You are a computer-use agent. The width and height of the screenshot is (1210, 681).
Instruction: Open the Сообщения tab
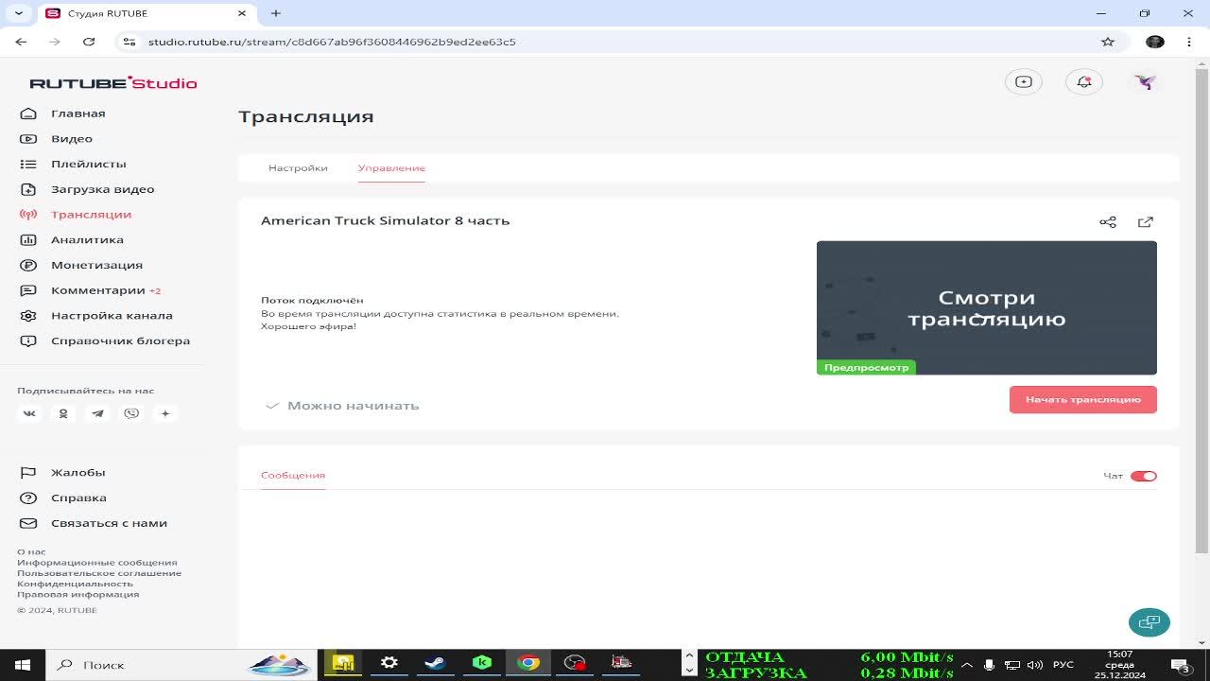(293, 475)
